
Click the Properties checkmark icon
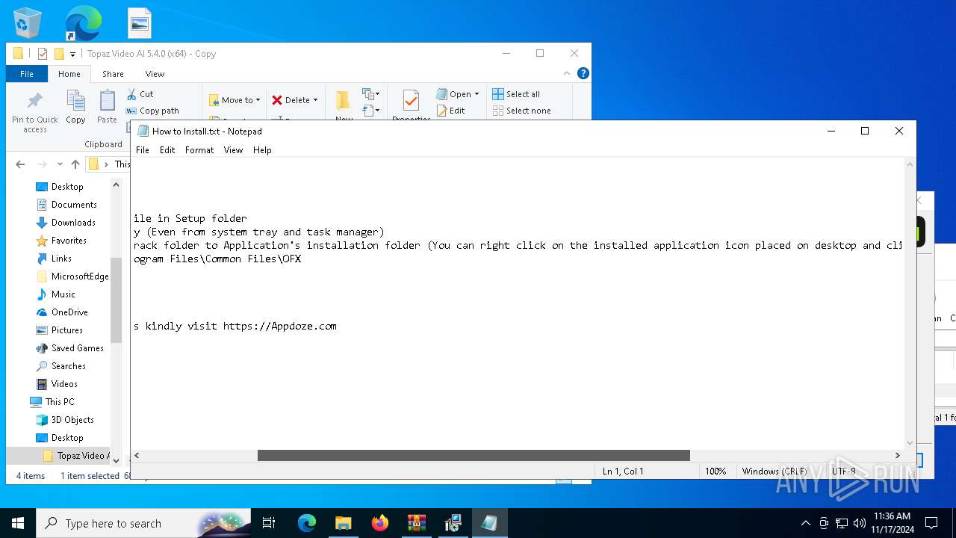[x=411, y=102]
